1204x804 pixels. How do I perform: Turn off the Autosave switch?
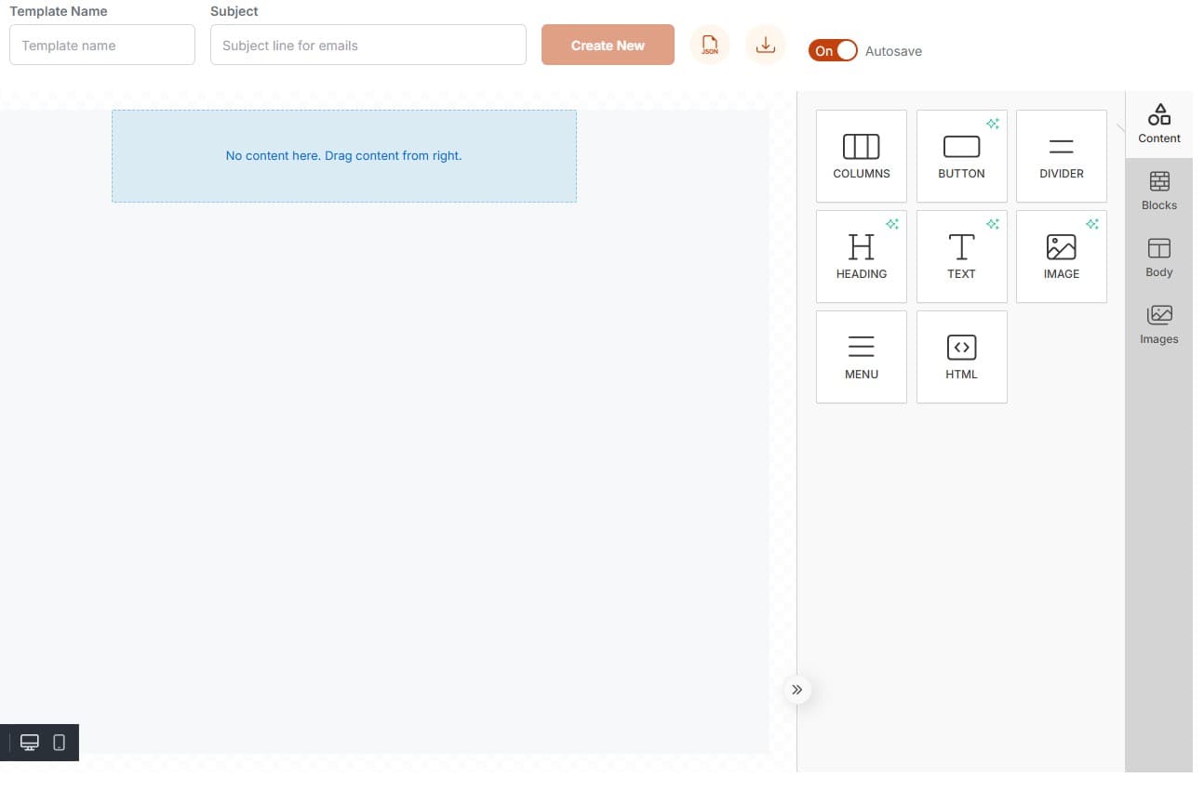(x=833, y=51)
